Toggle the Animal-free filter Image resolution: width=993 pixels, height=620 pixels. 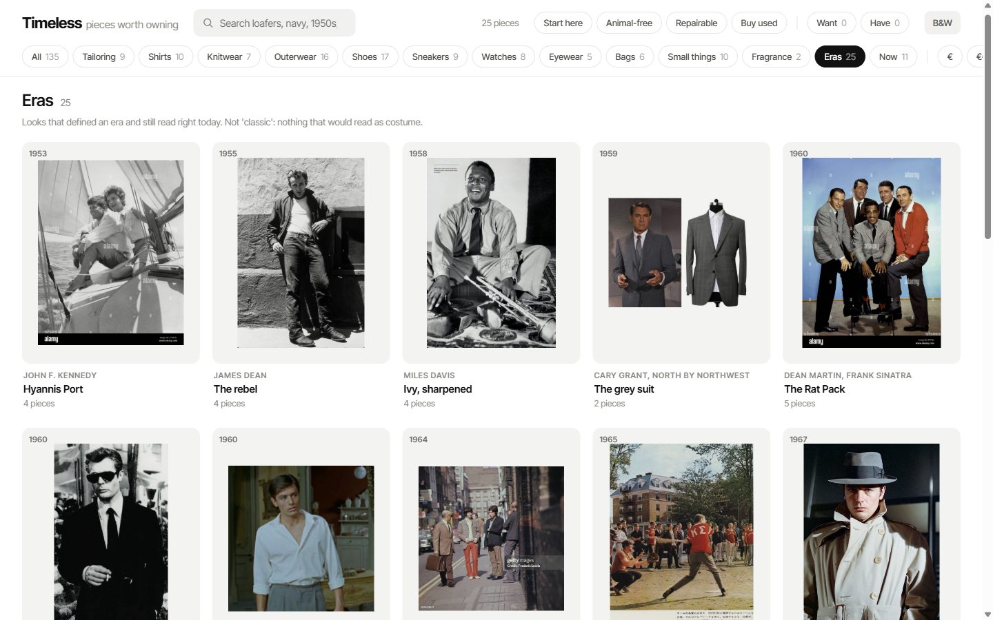point(629,23)
